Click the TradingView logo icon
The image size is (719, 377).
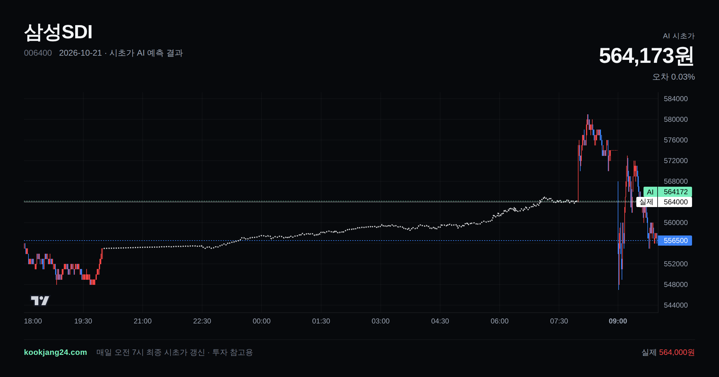point(40,300)
